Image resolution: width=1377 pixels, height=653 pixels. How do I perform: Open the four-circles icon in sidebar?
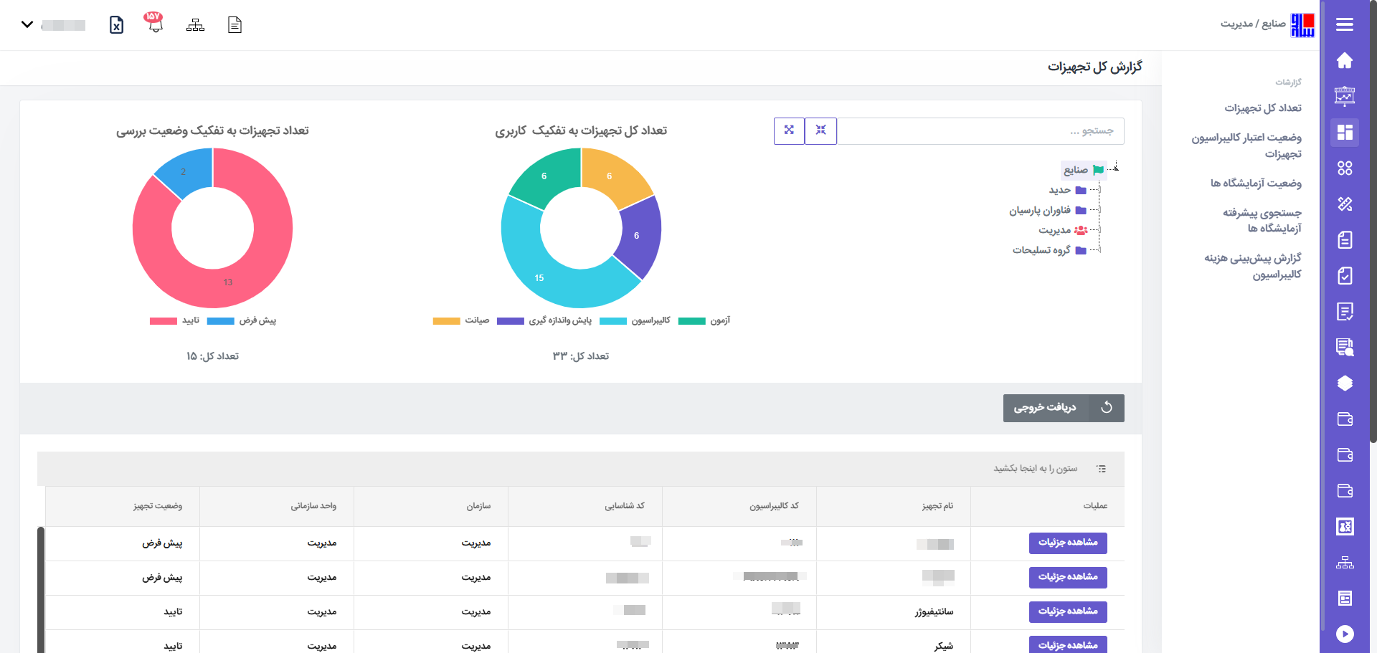[x=1345, y=168]
